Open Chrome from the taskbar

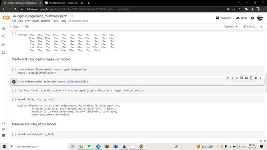pyautogui.click(x=141, y=146)
